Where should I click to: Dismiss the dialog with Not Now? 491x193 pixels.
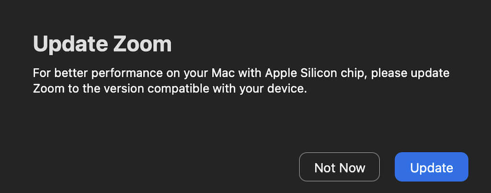[x=339, y=167]
